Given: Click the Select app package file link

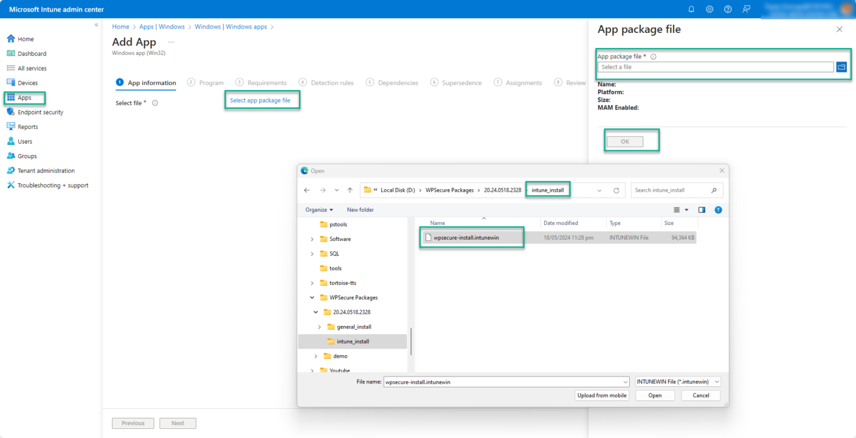Looking at the screenshot, I should coord(262,100).
